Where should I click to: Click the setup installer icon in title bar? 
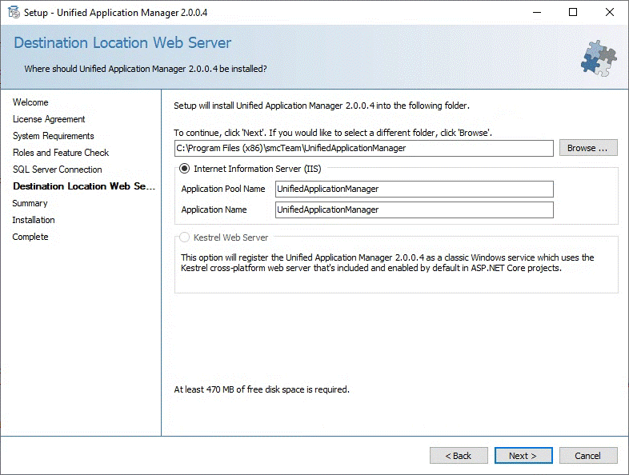point(14,13)
